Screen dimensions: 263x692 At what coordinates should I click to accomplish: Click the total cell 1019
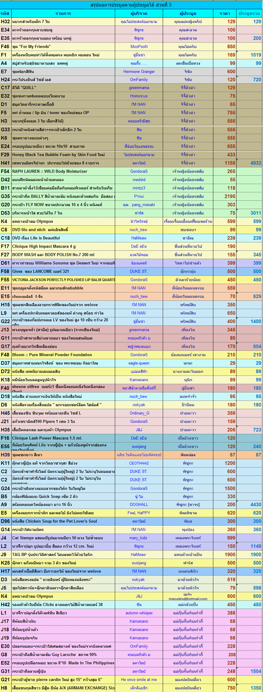[x=249, y=55]
